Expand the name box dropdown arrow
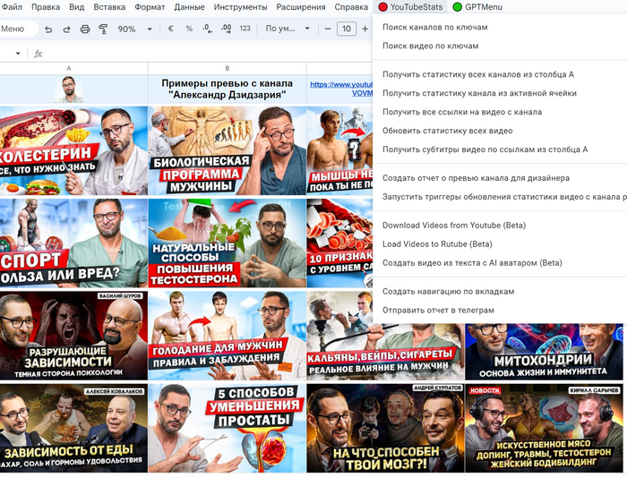 pyautogui.click(x=18, y=54)
